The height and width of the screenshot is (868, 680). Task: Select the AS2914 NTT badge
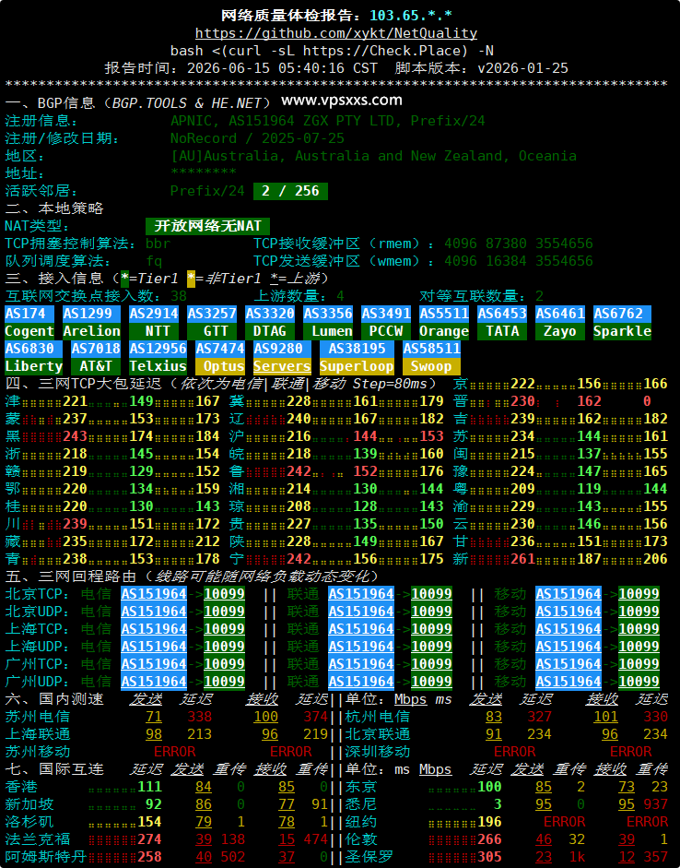[x=154, y=322]
